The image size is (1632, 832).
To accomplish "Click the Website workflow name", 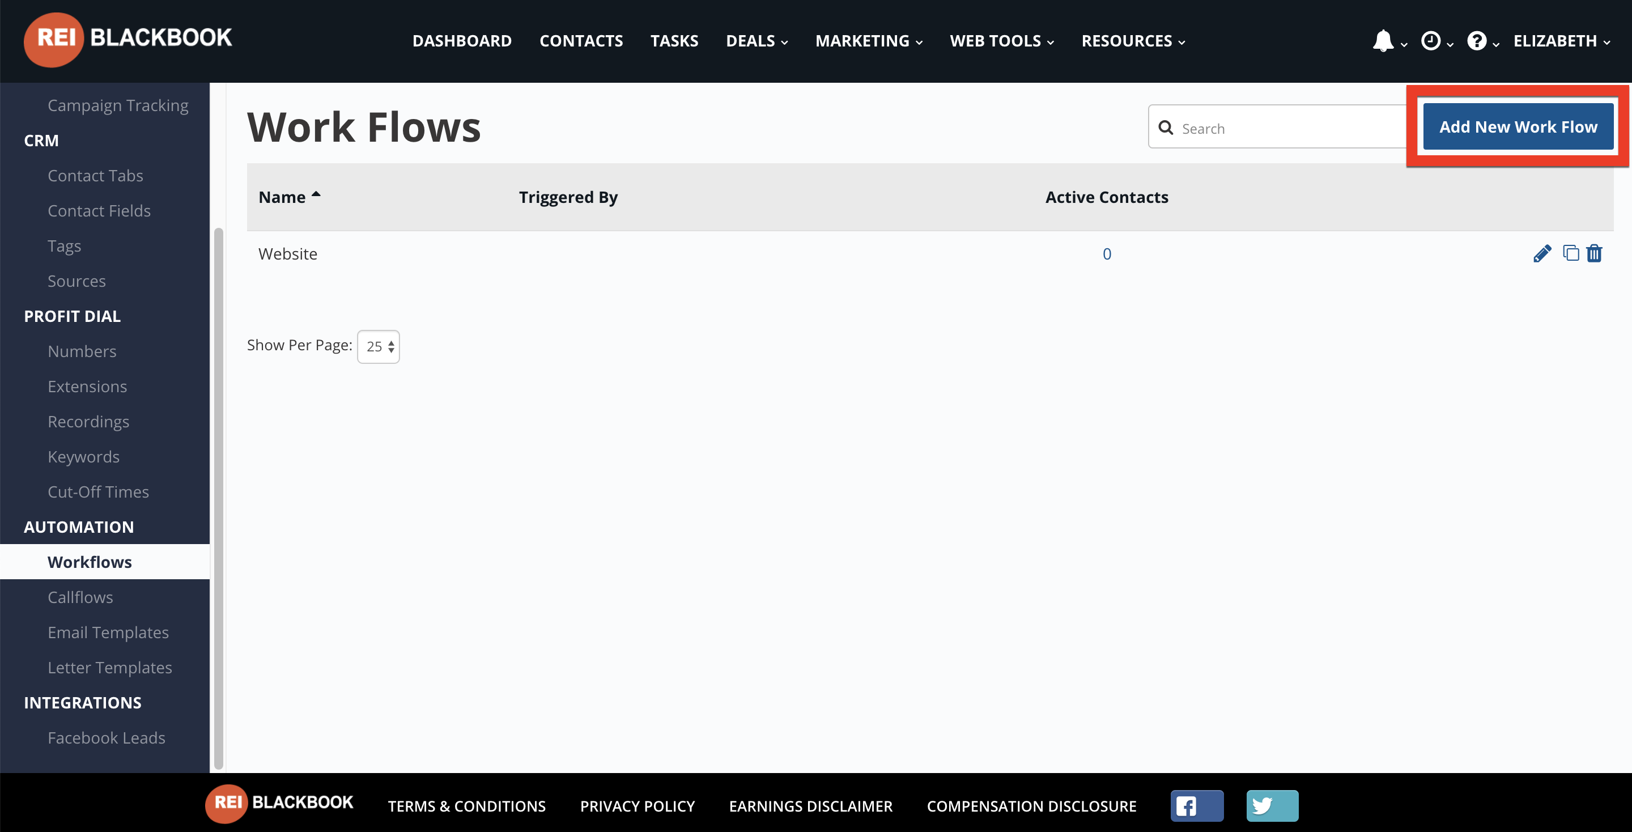I will [x=288, y=253].
